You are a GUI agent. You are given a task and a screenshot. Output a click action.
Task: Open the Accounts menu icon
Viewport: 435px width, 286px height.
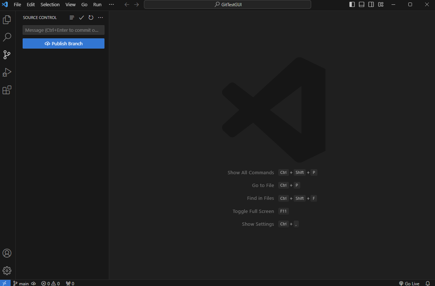7,253
